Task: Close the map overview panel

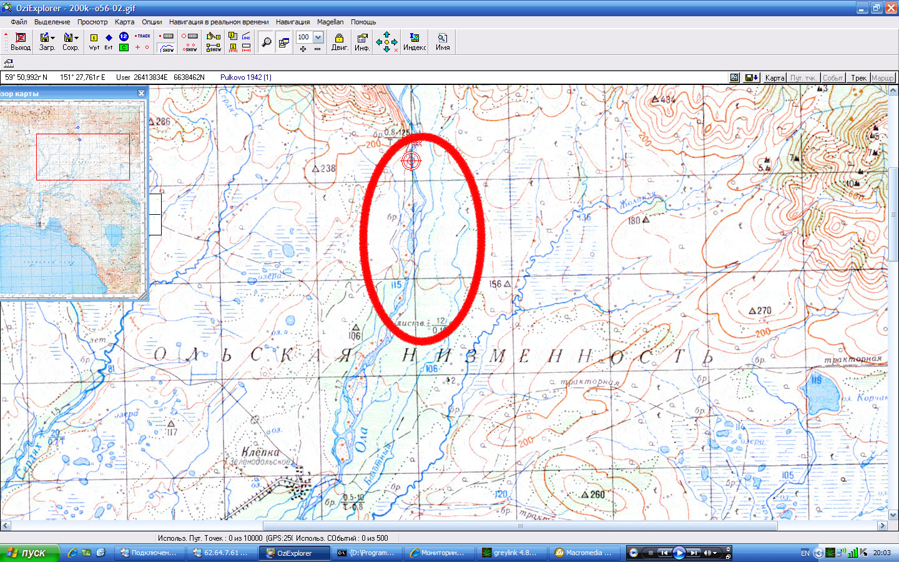Action: pyautogui.click(x=141, y=94)
